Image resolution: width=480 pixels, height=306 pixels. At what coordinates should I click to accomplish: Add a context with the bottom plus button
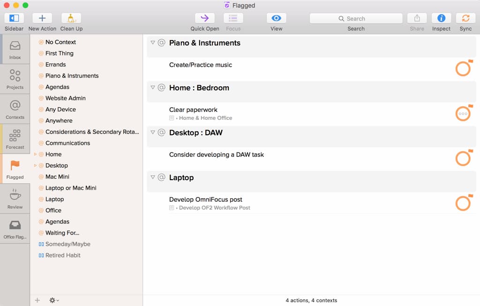[x=37, y=300]
